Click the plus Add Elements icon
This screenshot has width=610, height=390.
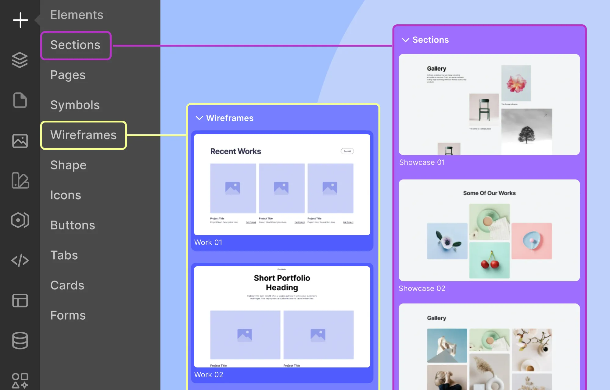click(x=20, y=20)
